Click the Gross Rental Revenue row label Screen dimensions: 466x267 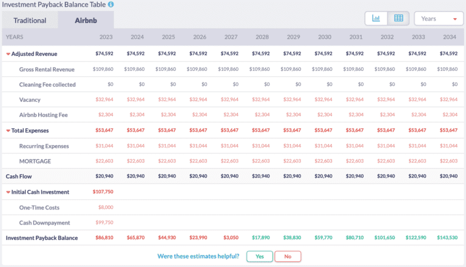tap(47, 69)
